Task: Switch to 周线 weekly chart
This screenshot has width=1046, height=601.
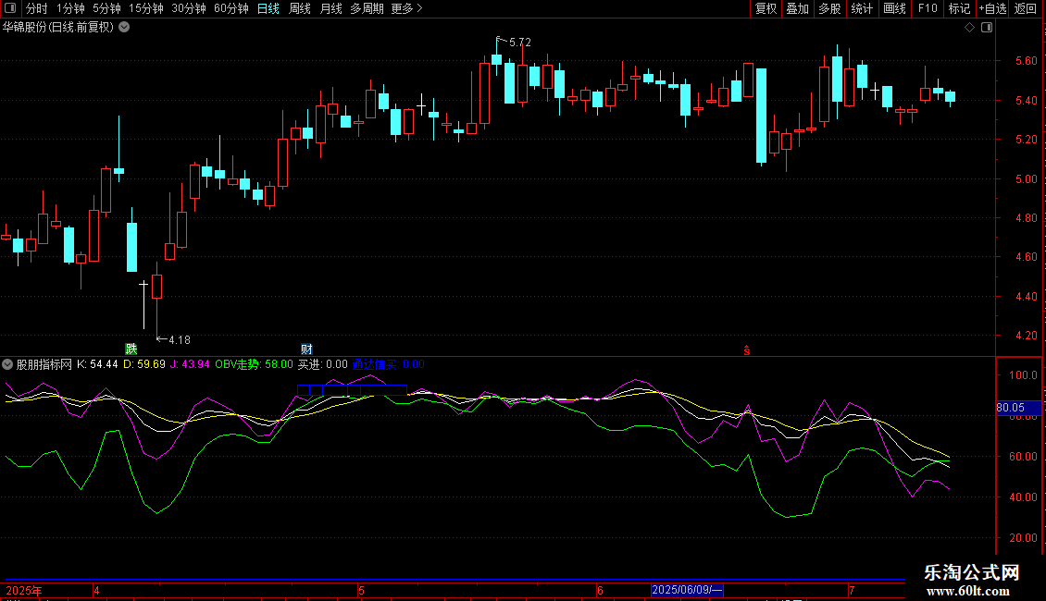Action: click(x=300, y=8)
